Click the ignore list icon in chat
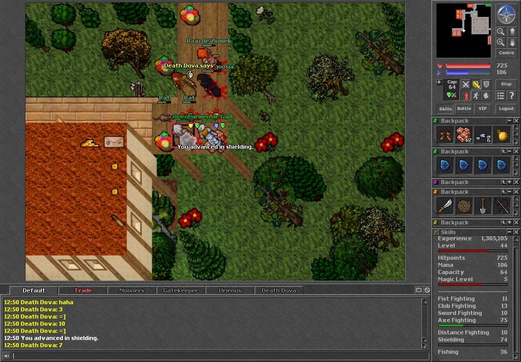The width and height of the screenshot is (521, 362). [x=427, y=290]
